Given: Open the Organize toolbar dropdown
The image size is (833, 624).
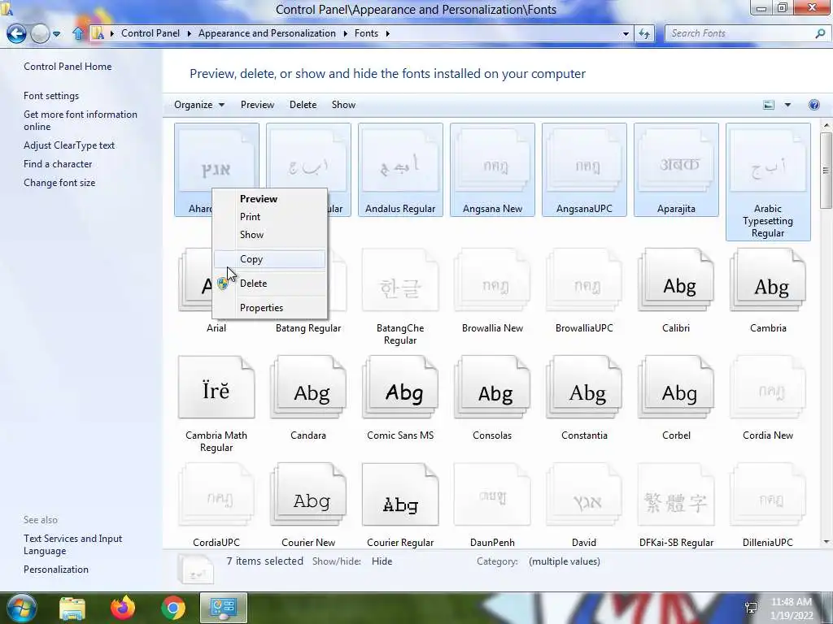Looking at the screenshot, I should coord(199,105).
